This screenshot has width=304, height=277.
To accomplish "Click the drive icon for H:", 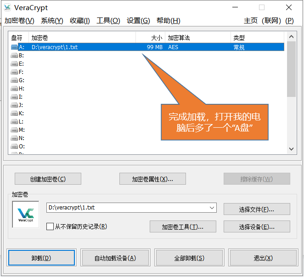I will coord(14,89).
